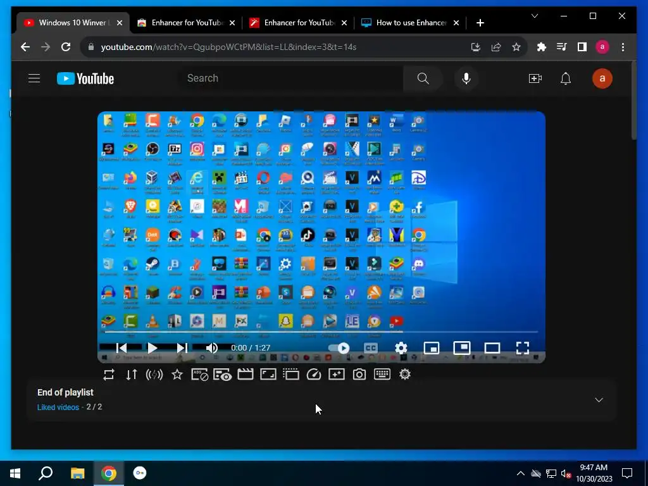Open the Liked videos link
This screenshot has width=648, height=486.
click(x=58, y=407)
